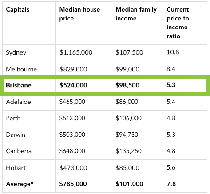Click Current price to income ratio header
This screenshot has width=210, height=194.
[x=178, y=23]
